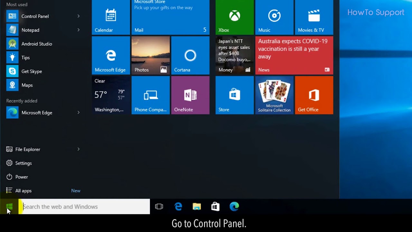Launch Microsoft Solitaire Collection tile
Viewport: 412px width, 232px height.
pos(274,95)
